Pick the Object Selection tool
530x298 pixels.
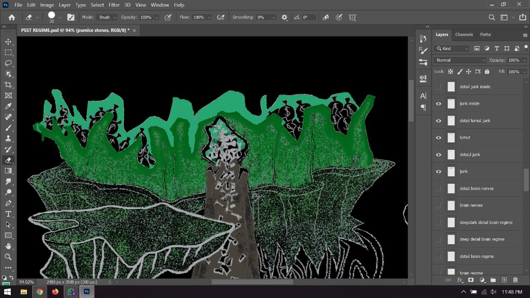pyautogui.click(x=8, y=74)
